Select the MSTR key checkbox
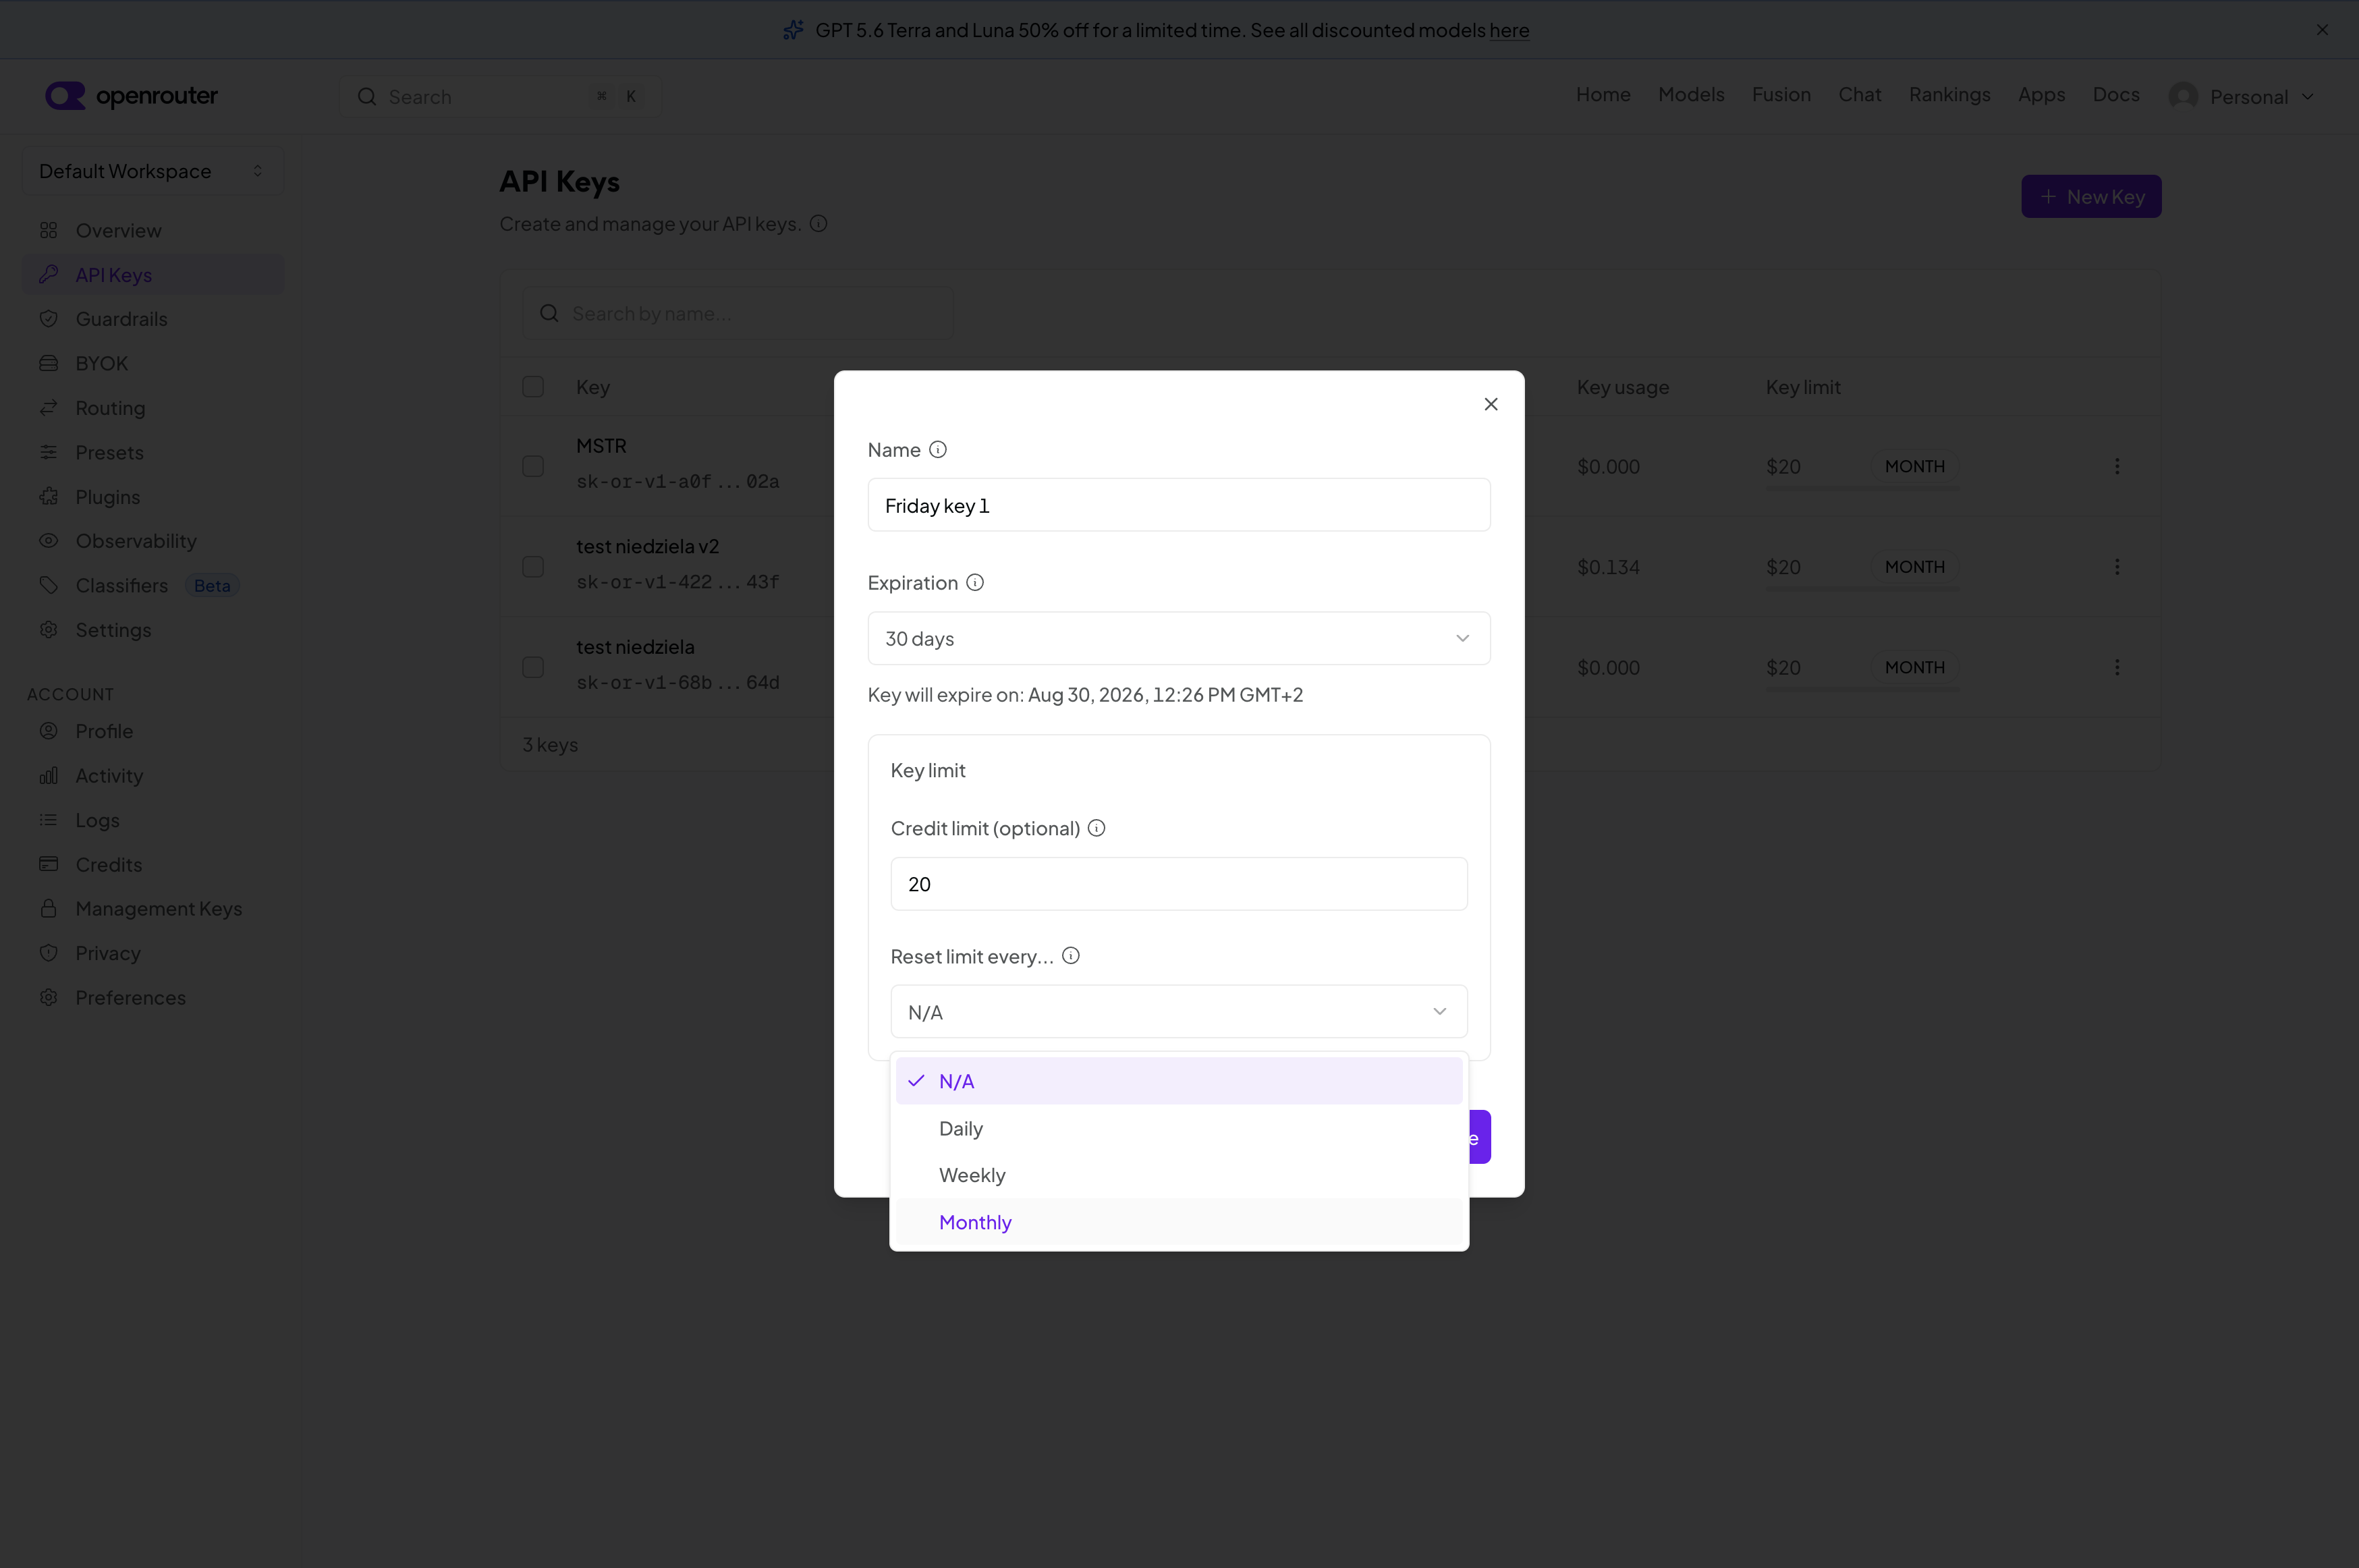2359x1568 pixels. coord(533,466)
